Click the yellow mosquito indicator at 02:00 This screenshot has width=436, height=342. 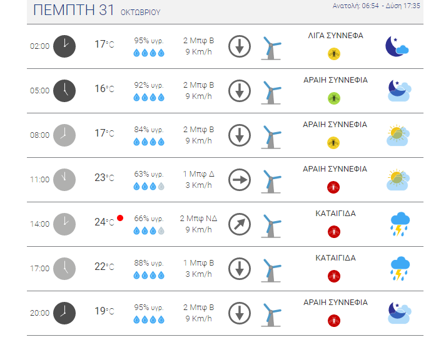pyautogui.click(x=334, y=54)
